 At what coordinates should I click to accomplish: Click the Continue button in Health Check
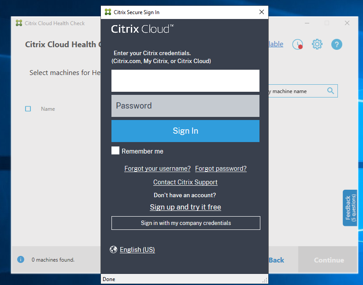pyautogui.click(x=328, y=260)
